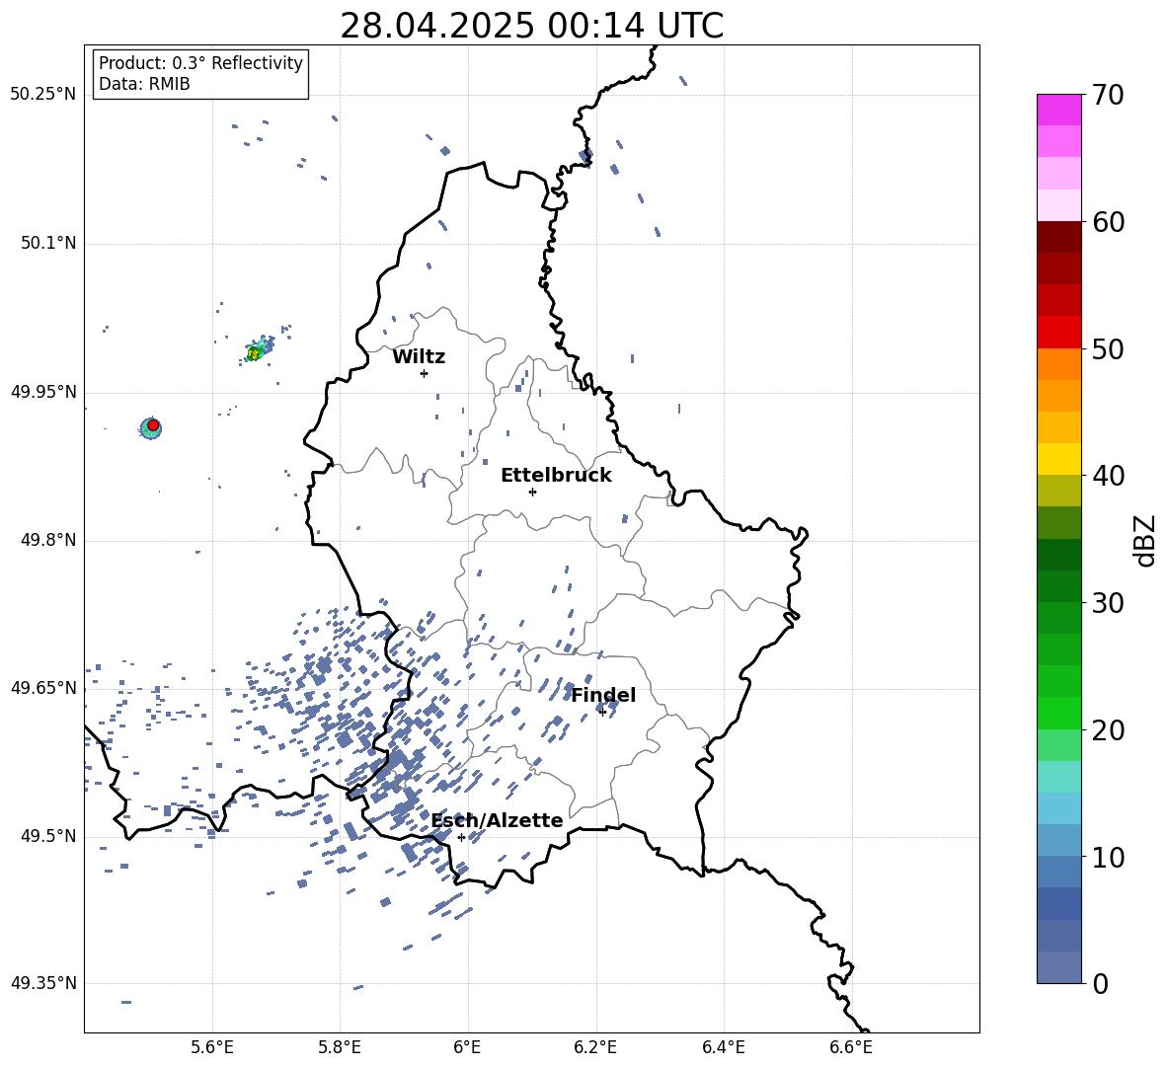Select the Findel station label

(604, 695)
